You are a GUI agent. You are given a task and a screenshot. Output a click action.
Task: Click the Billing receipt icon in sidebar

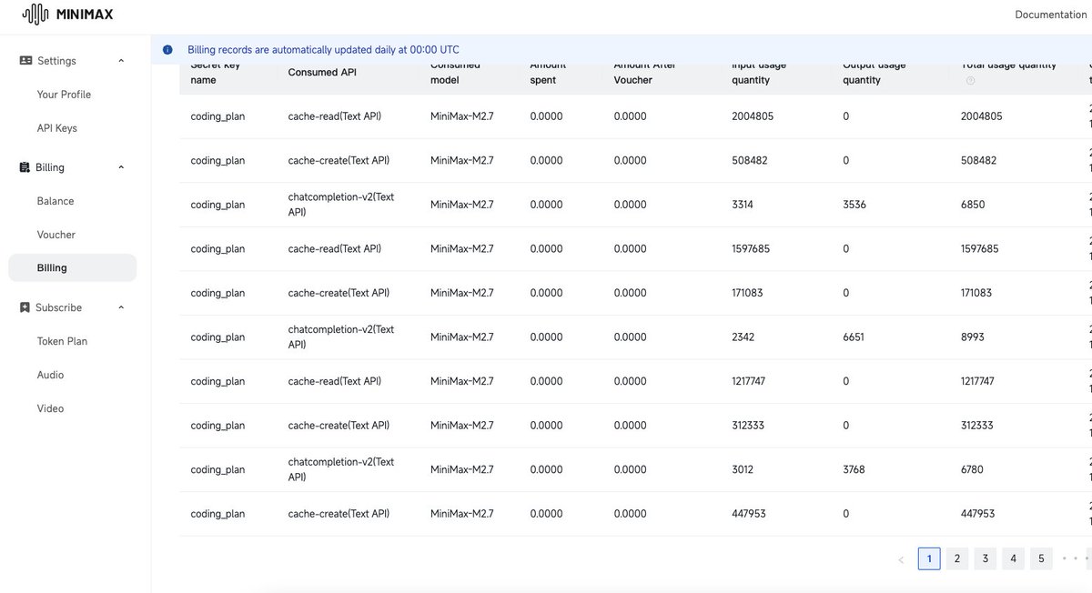click(x=25, y=167)
